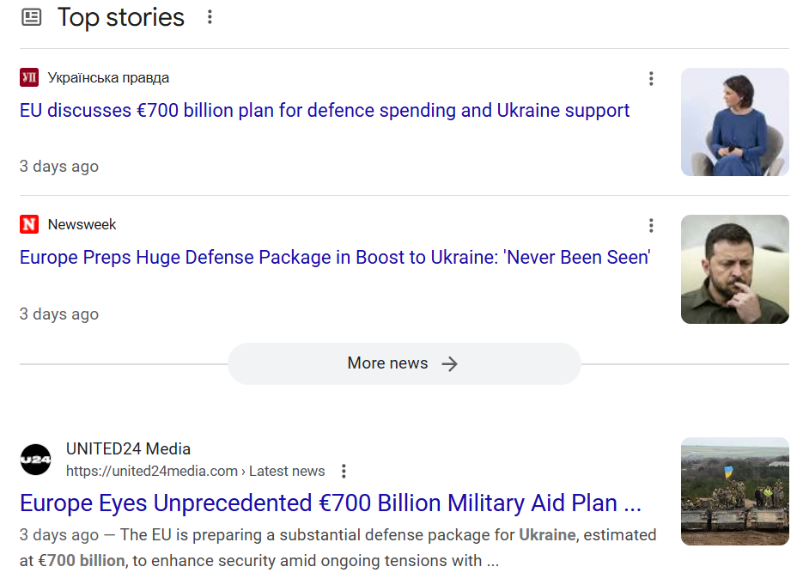Click the Українська правда source name
Screen dimensions: 809x585
(x=108, y=78)
